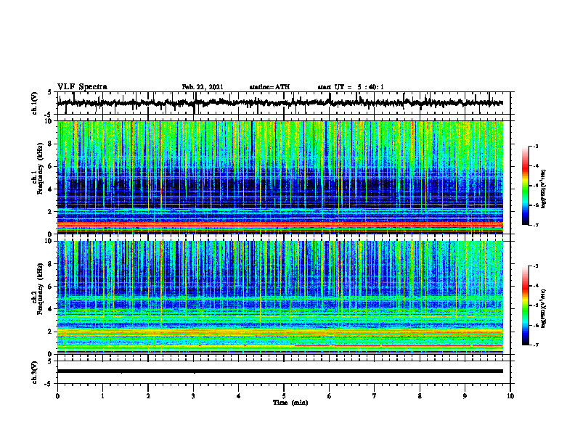Screen dimensions: 575x444
Task: Click the "7" tick on the time axis
Action: pos(375,396)
